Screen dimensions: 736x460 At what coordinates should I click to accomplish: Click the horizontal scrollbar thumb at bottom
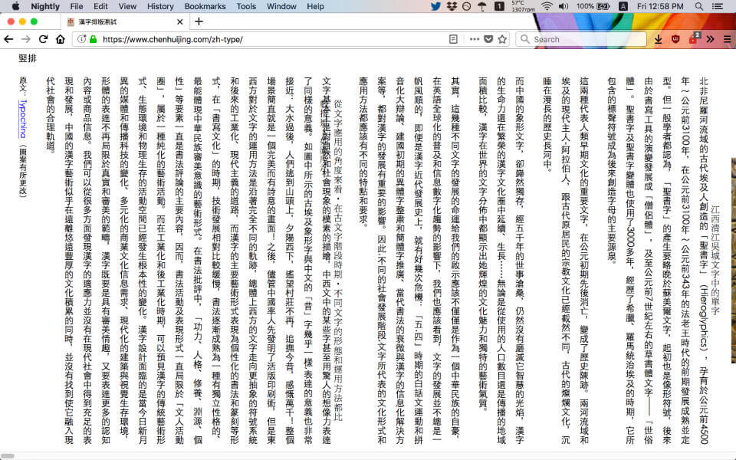pos(8,456)
